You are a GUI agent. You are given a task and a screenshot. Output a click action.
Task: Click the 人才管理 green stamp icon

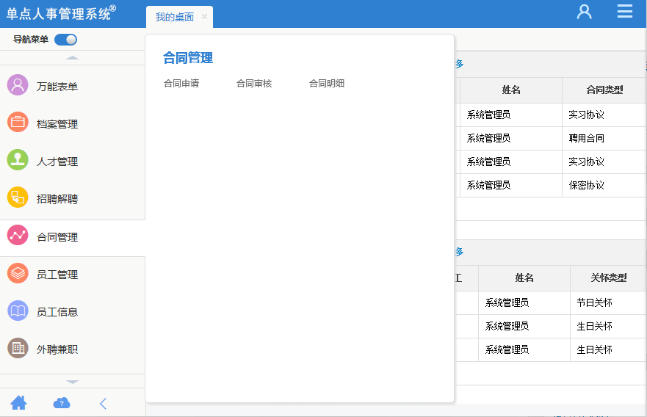[x=18, y=159]
